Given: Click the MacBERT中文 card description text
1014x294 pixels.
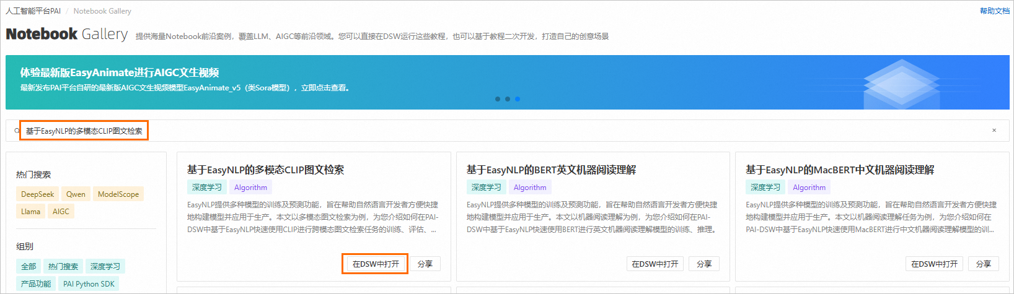Looking at the screenshot, I should coord(871,217).
